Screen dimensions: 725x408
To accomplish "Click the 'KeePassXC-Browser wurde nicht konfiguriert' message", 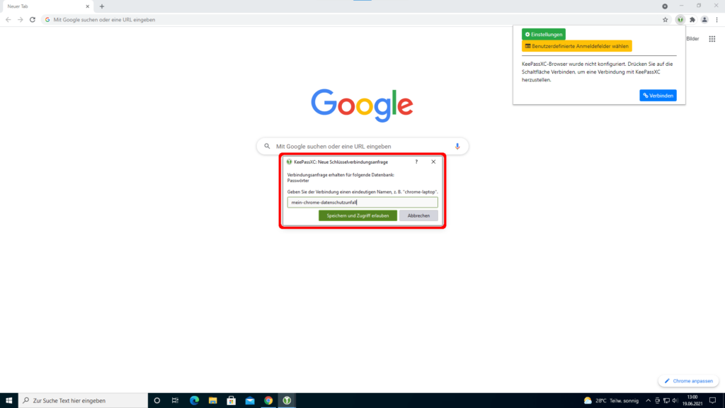I will (x=598, y=72).
